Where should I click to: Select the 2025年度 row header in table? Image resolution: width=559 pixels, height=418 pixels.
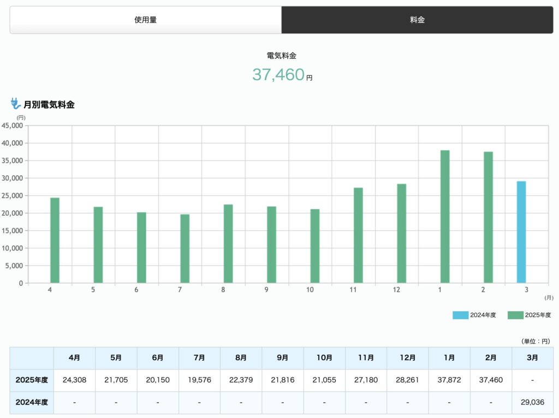[32, 380]
